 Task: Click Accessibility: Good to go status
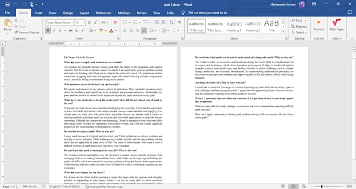[104, 186]
